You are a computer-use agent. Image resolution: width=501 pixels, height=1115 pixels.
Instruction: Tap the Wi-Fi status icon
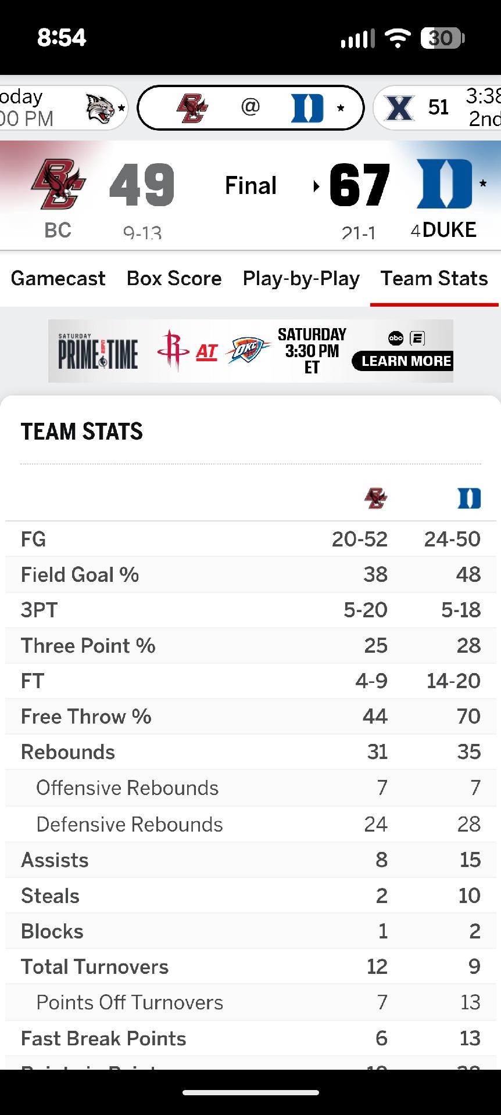(398, 38)
